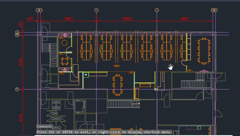Click the horizontal 457 dimension at the top
The image size is (240, 136).
click(30, 19)
